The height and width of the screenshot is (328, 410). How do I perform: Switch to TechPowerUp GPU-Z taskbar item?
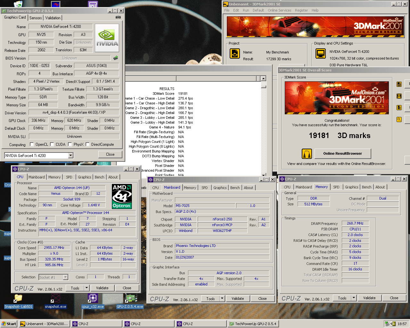pos(253,324)
